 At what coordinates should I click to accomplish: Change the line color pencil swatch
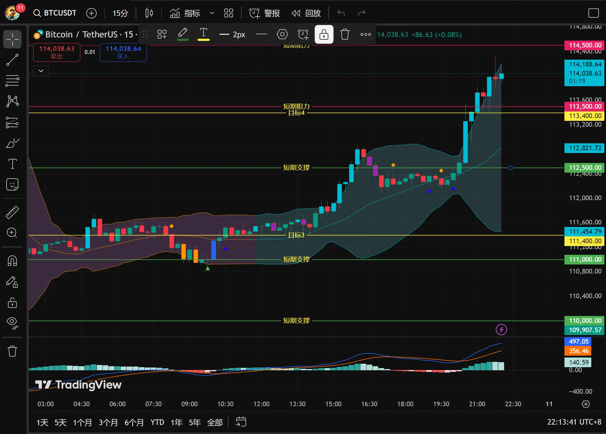tap(183, 34)
